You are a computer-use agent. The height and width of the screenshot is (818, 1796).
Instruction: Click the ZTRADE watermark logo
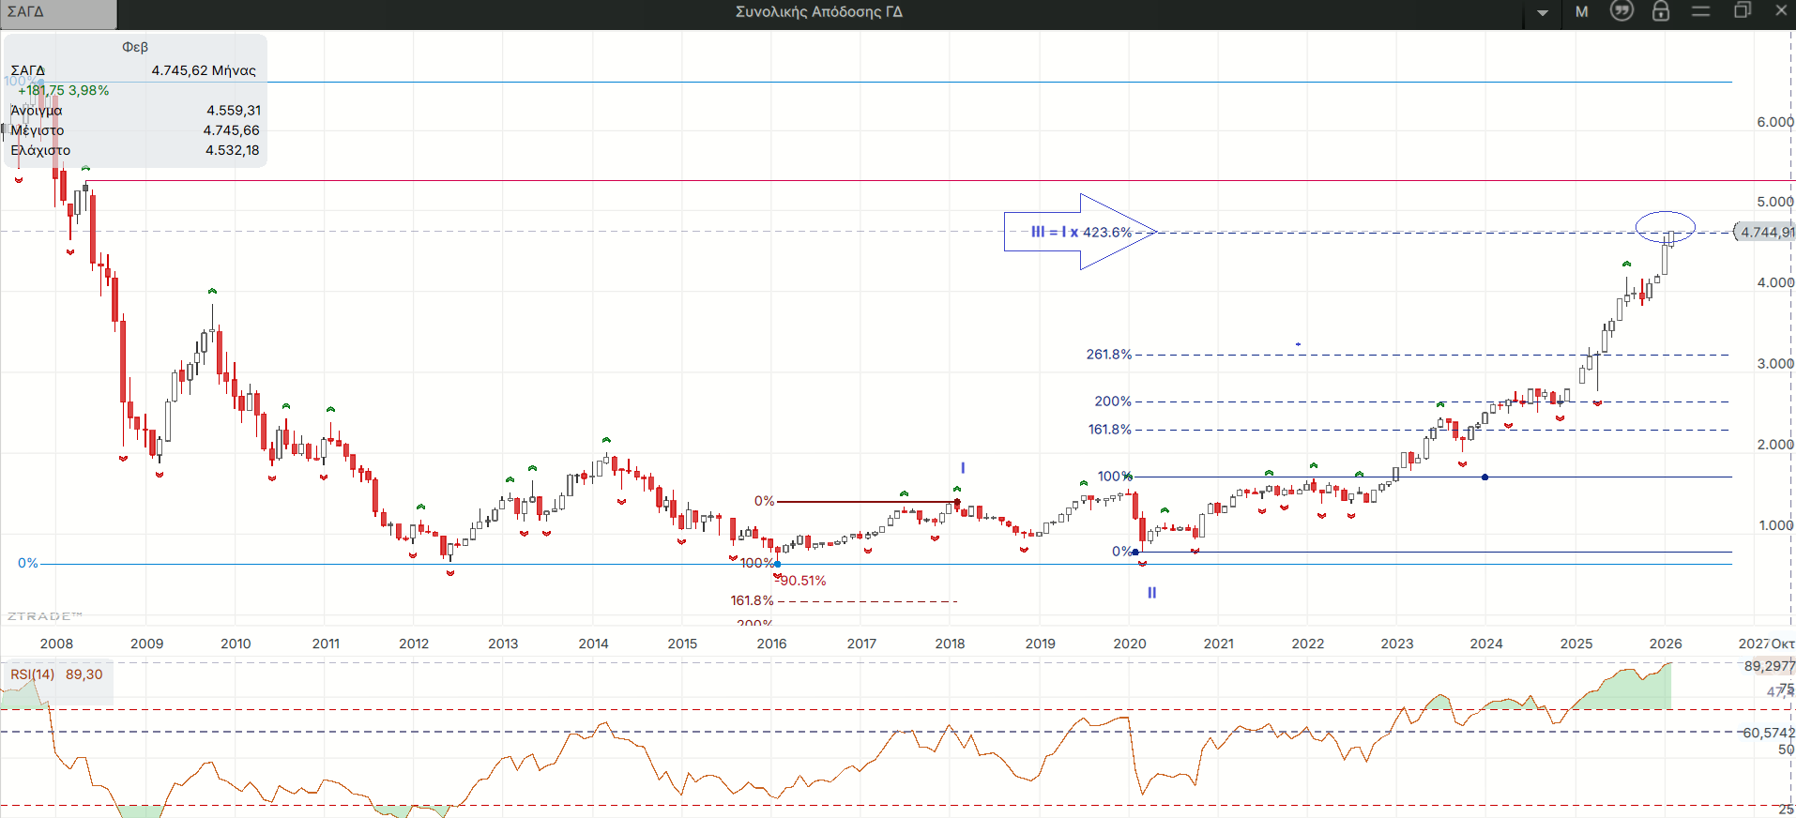44,616
